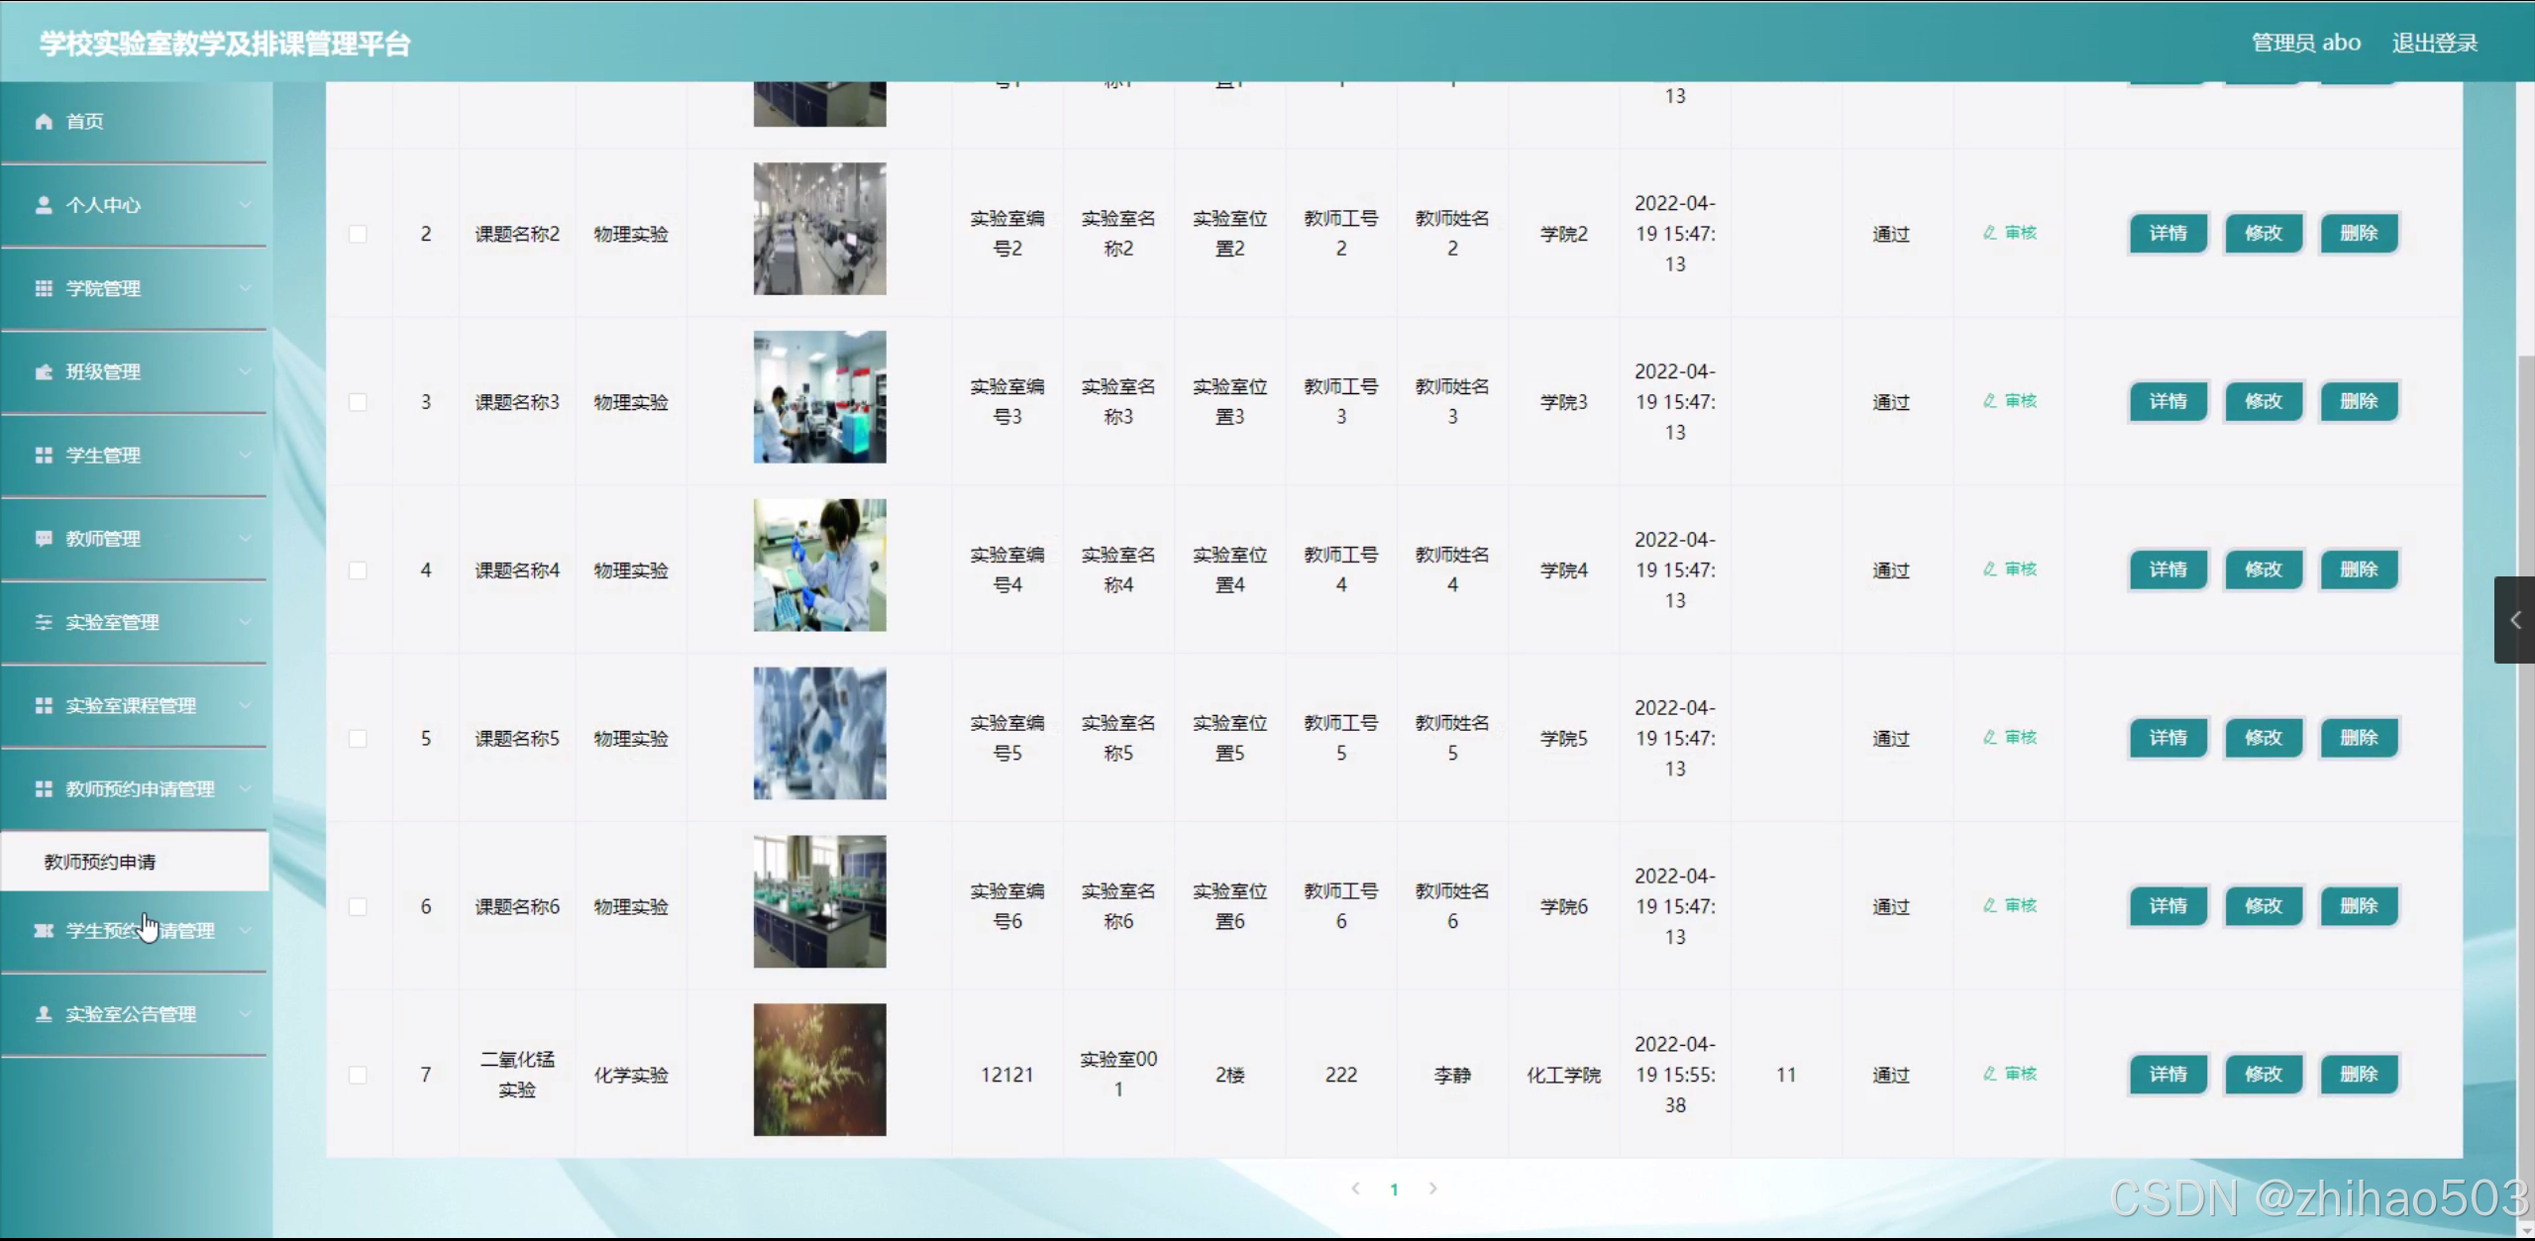Open the lab thumbnail image in row 4
2535x1241 pixels.
819,566
